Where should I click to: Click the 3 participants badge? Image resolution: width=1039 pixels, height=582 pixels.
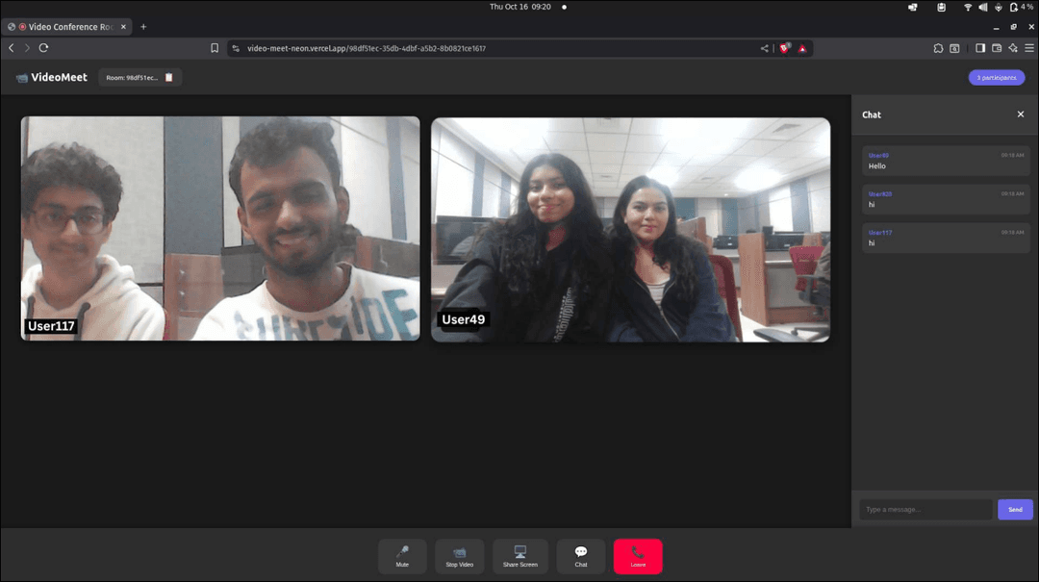pyautogui.click(x=996, y=77)
